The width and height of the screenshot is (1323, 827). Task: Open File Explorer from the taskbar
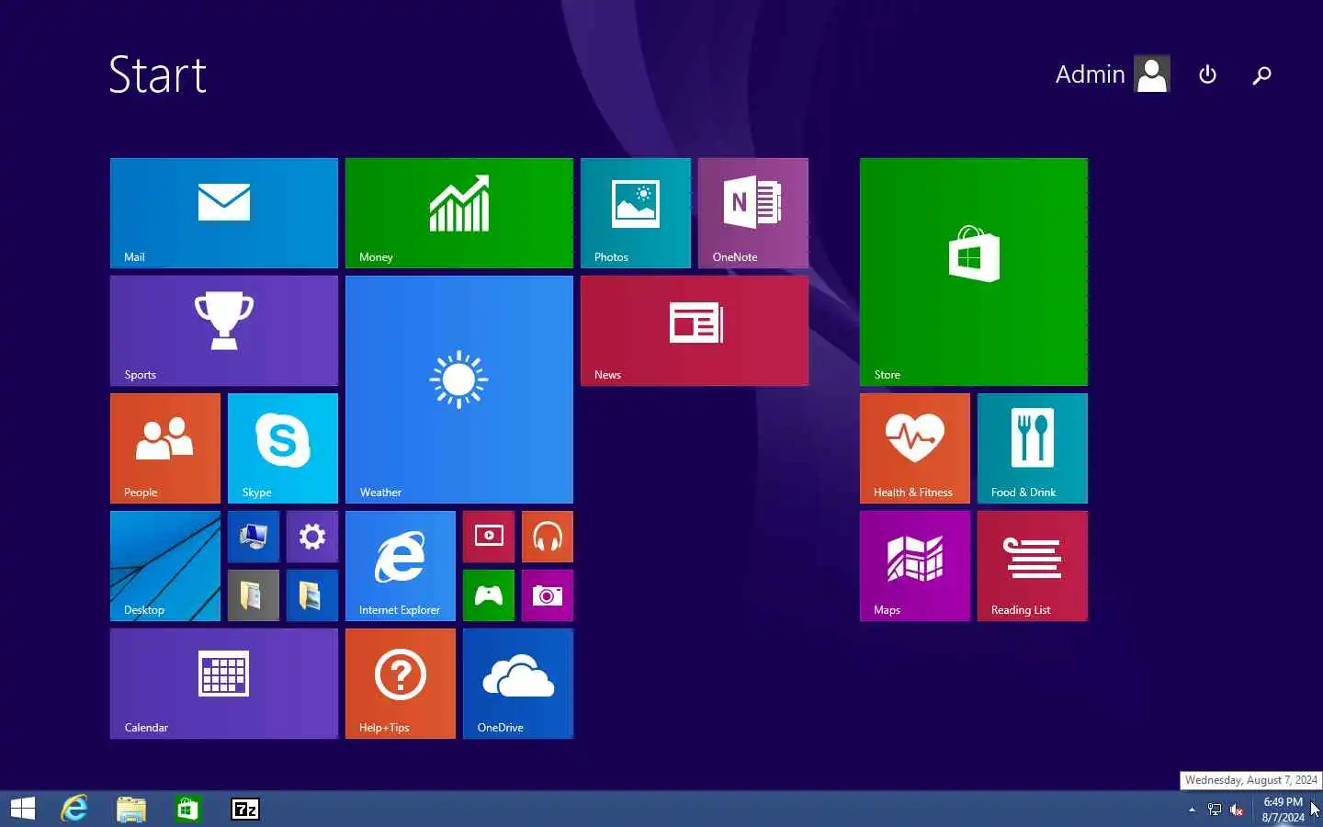pyautogui.click(x=131, y=809)
